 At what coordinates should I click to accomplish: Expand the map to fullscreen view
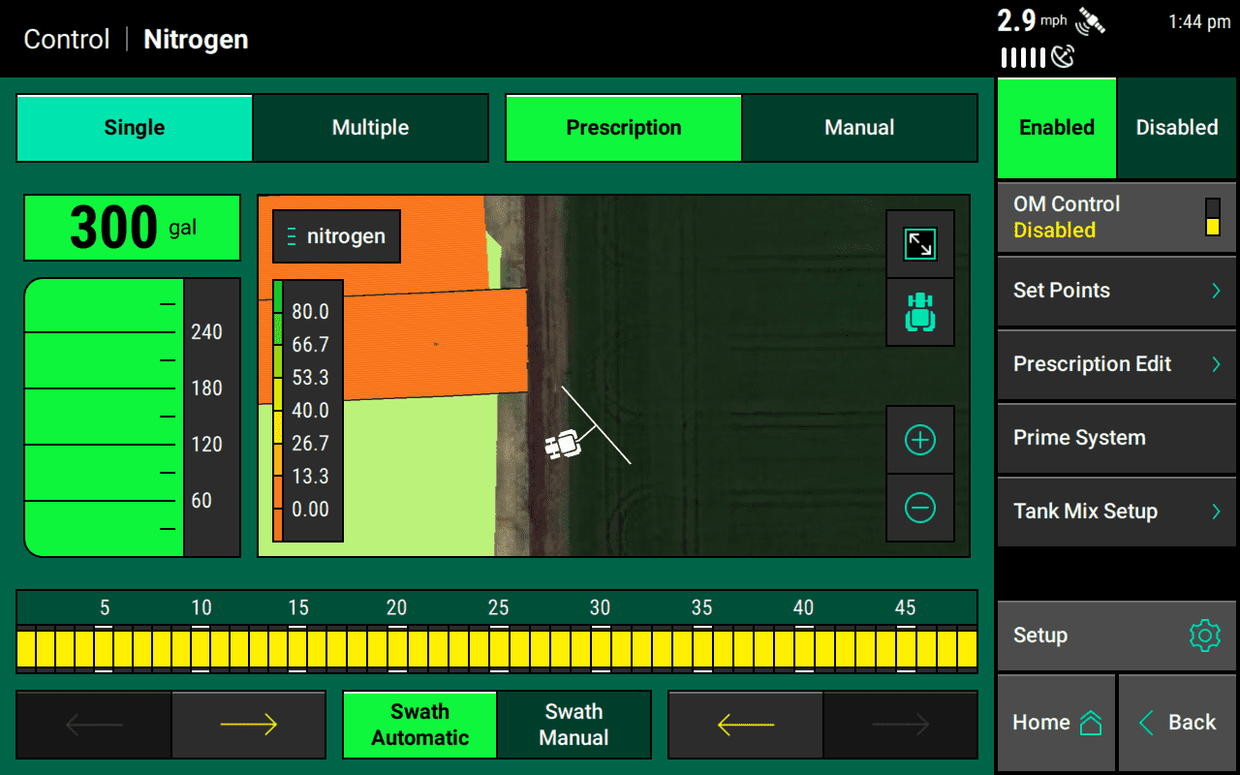click(918, 243)
